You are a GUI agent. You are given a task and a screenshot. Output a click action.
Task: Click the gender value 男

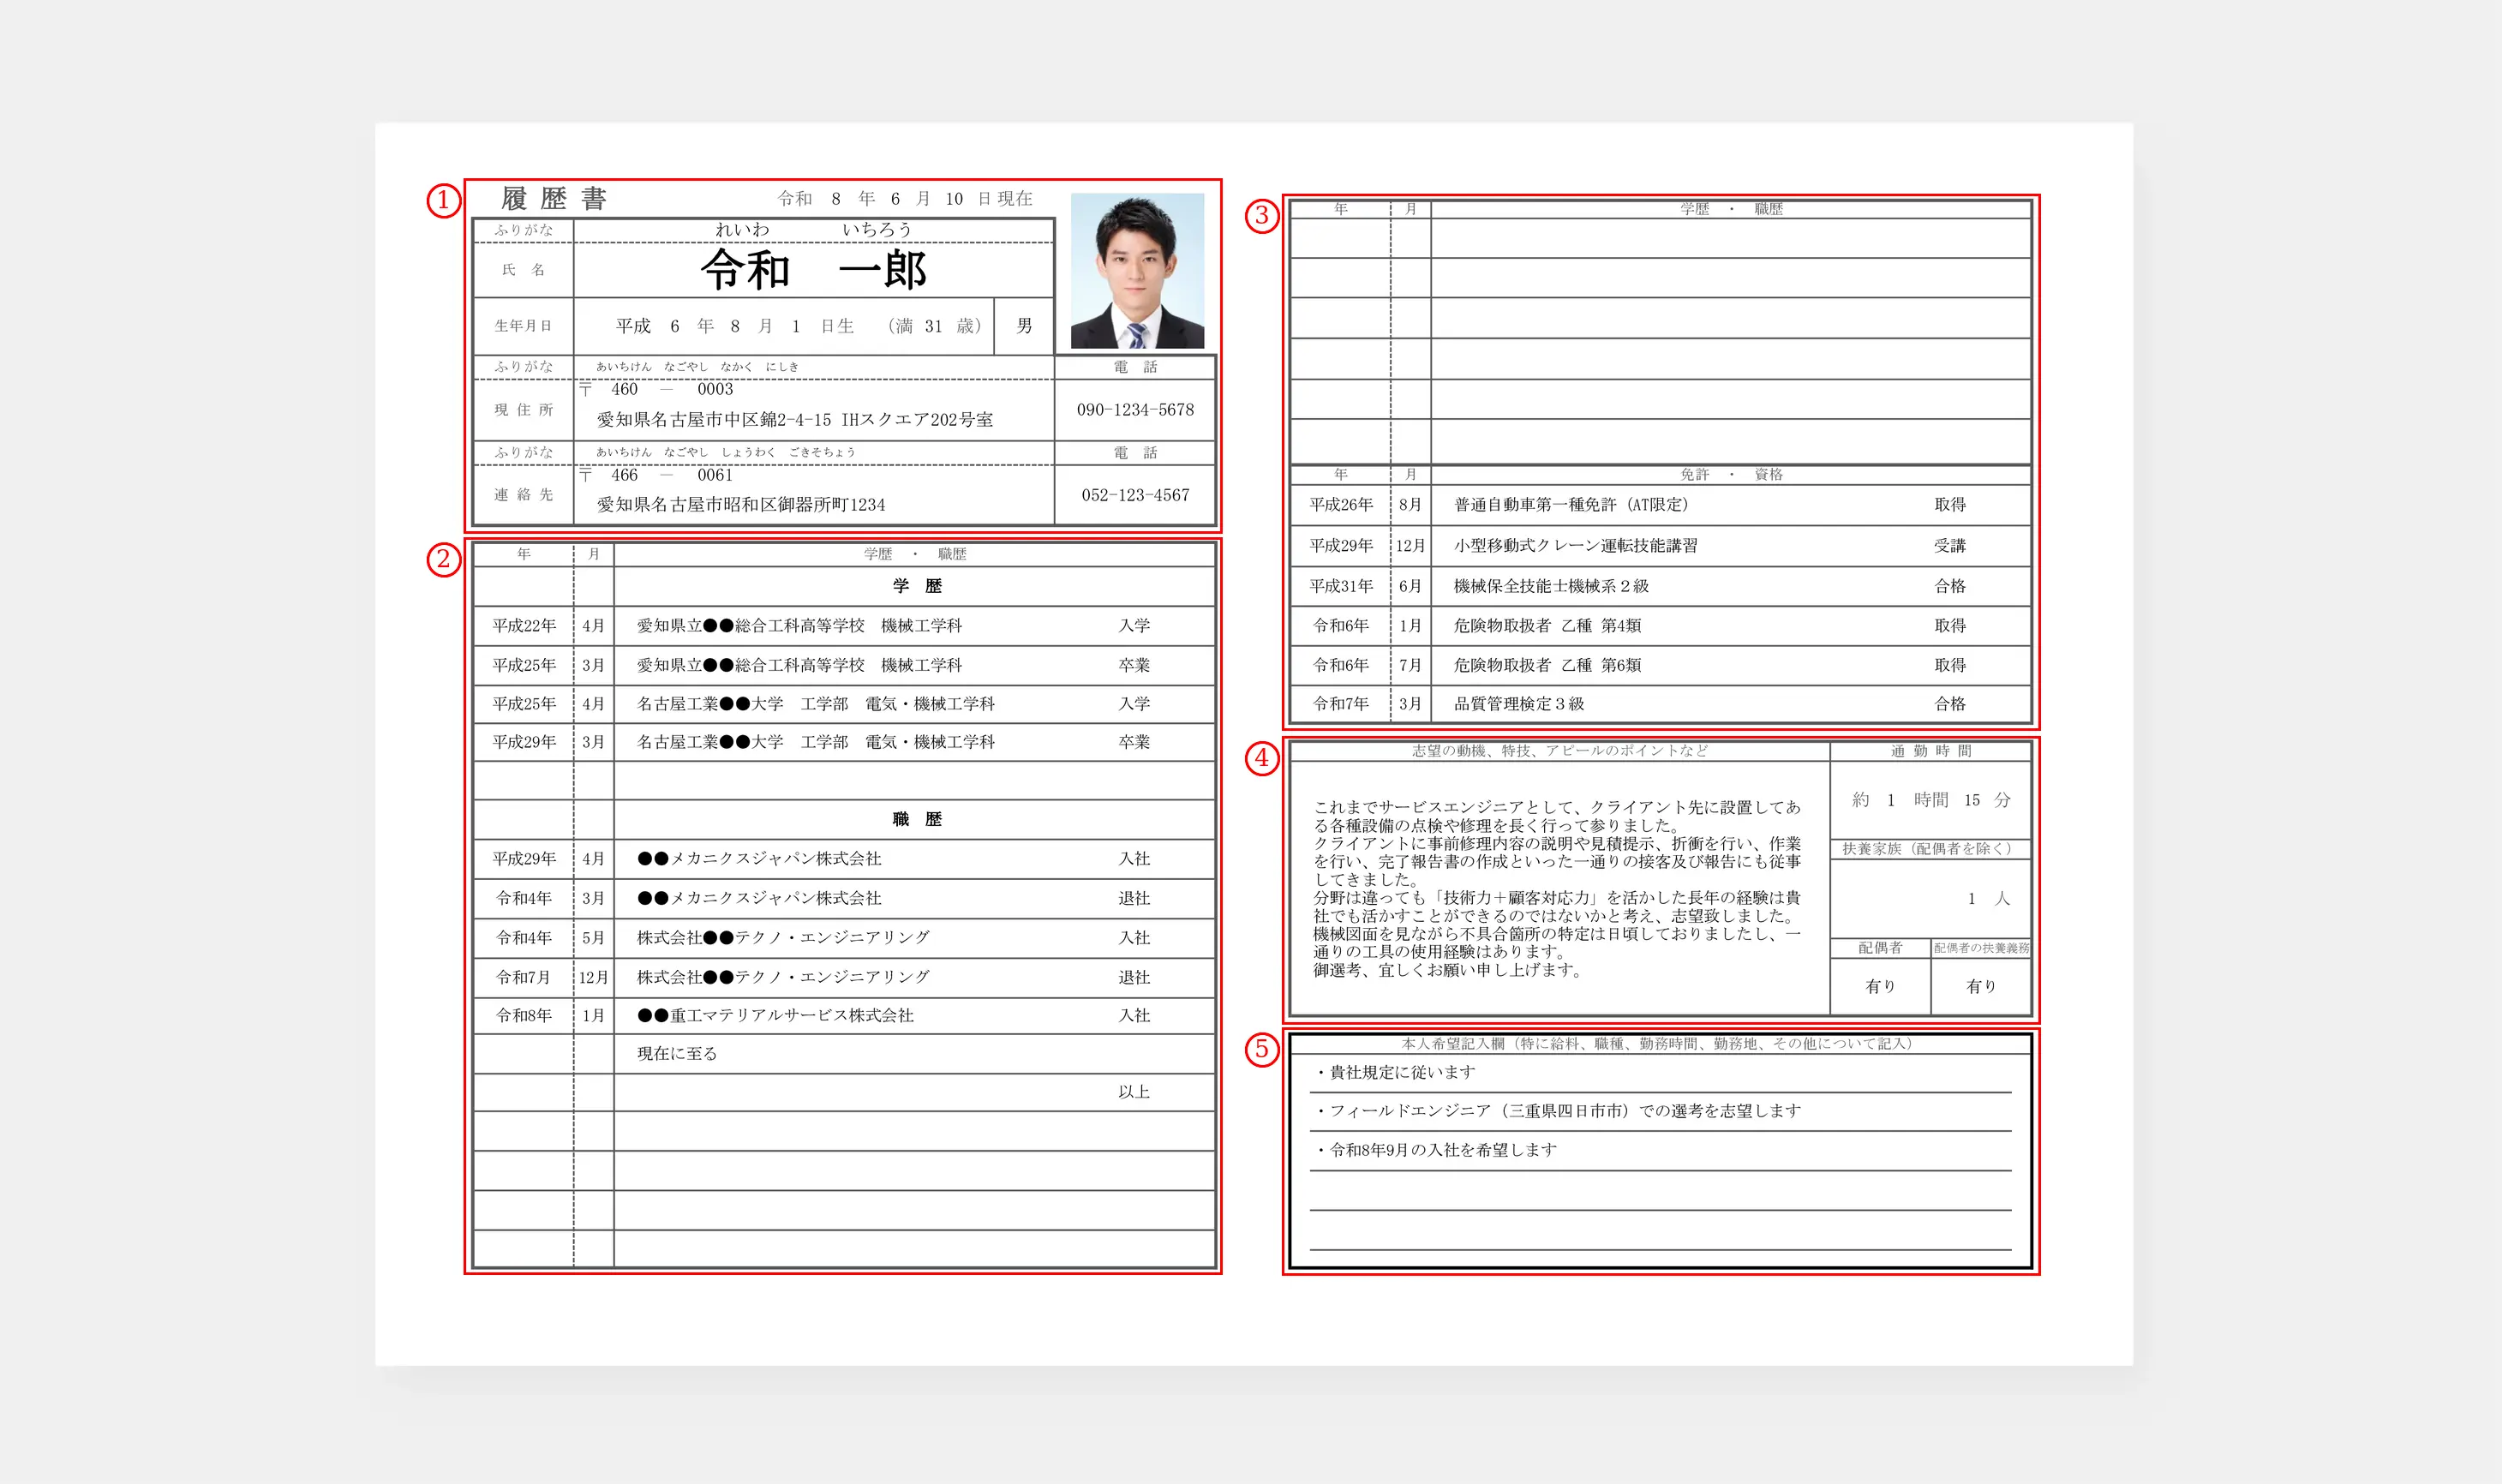tap(1024, 326)
